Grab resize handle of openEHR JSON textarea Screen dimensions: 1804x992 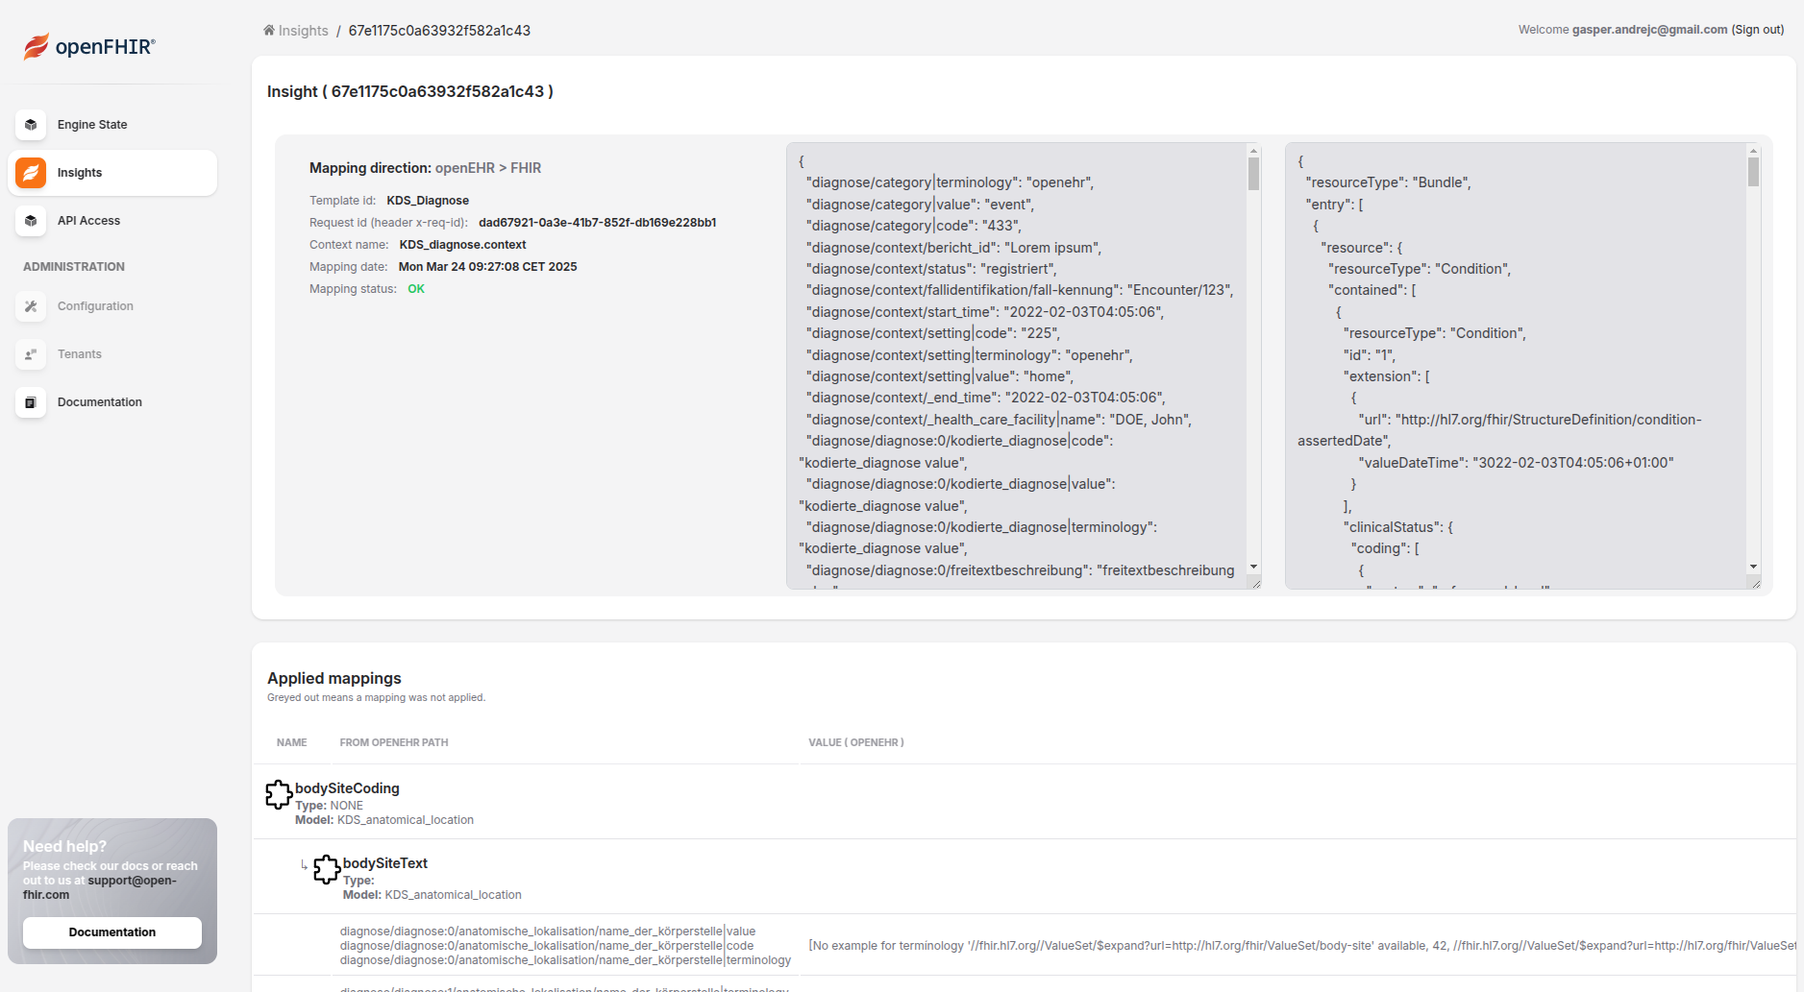(1254, 583)
